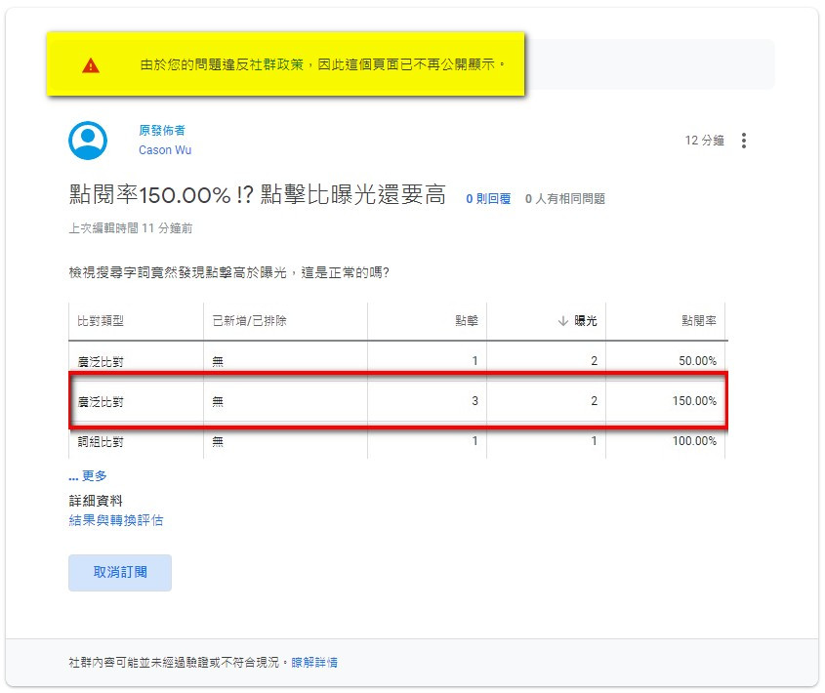Click the 點閱率 column header
This screenshot has height=693, width=825.
point(699,321)
